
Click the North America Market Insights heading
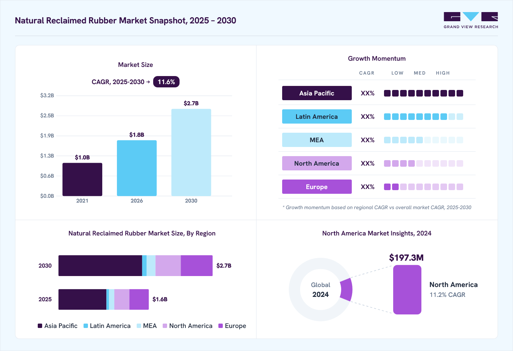coord(377,233)
